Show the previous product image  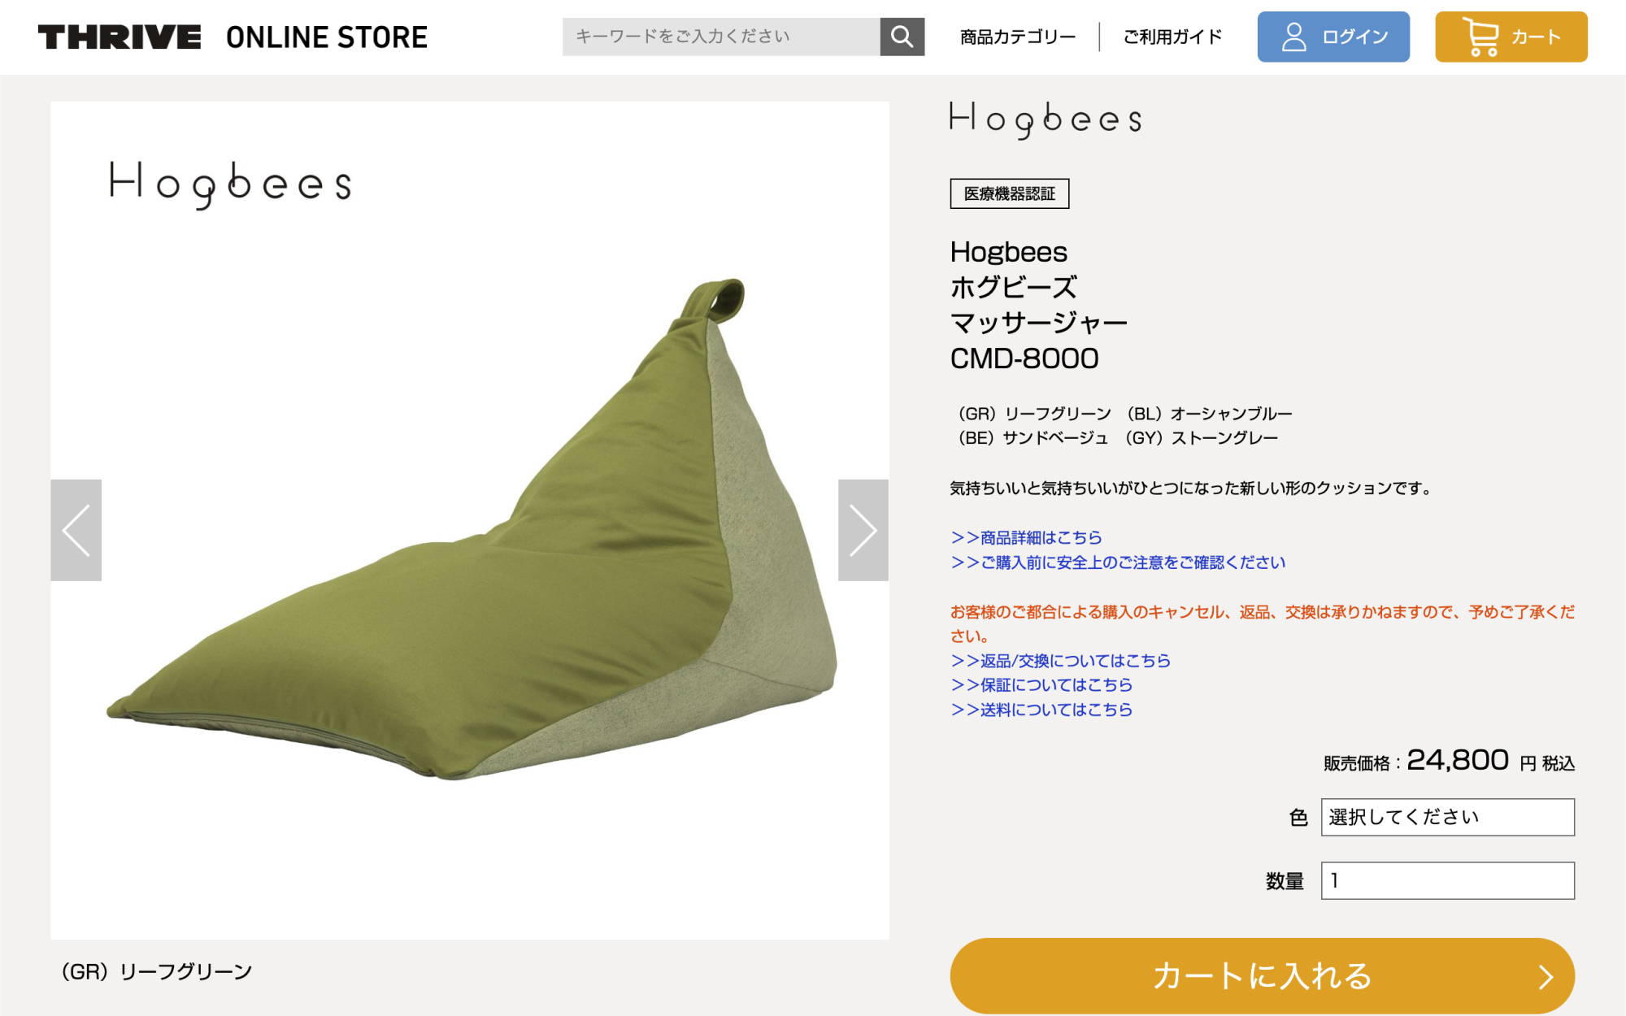pyautogui.click(x=76, y=530)
